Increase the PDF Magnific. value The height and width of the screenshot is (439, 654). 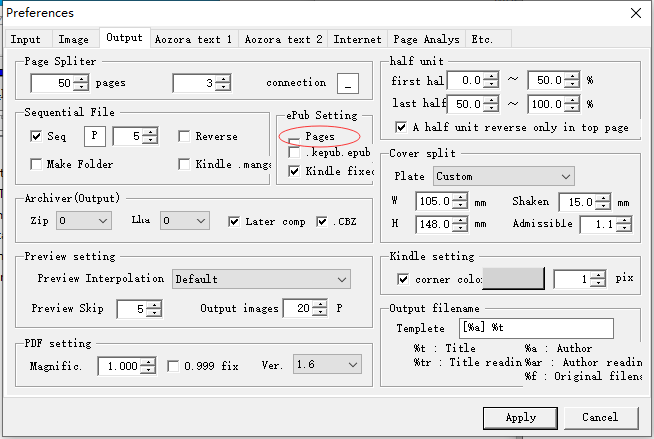coord(148,362)
